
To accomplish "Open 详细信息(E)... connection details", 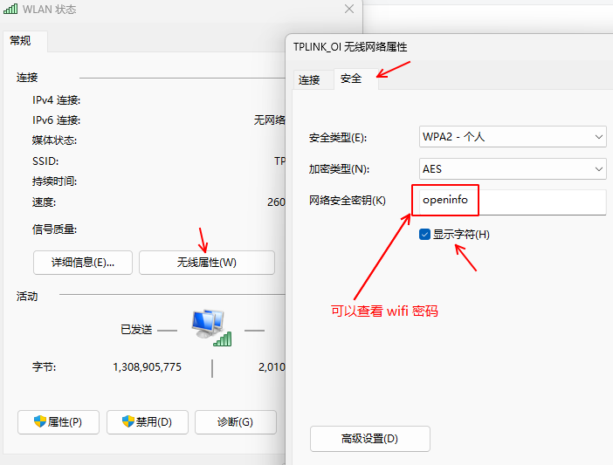I will pyautogui.click(x=83, y=262).
